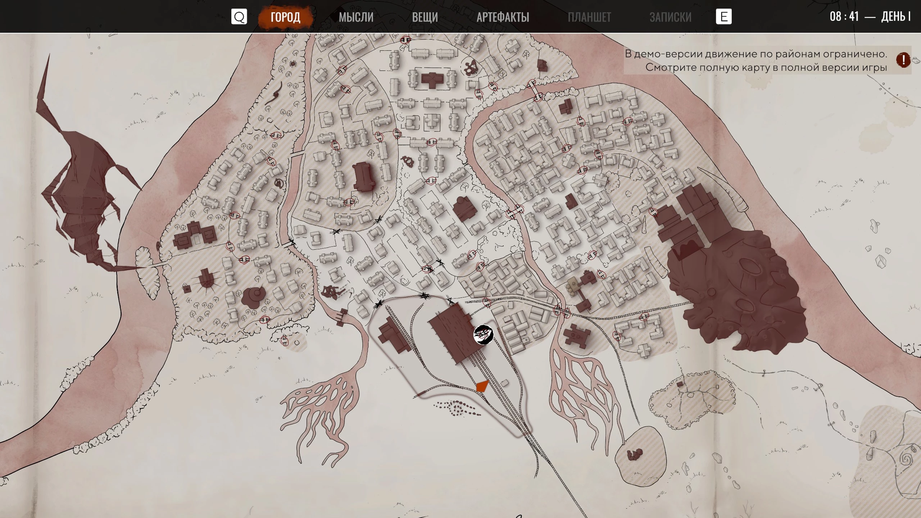Select the ГОРОД tab
This screenshot has width=921, height=518.
point(285,17)
